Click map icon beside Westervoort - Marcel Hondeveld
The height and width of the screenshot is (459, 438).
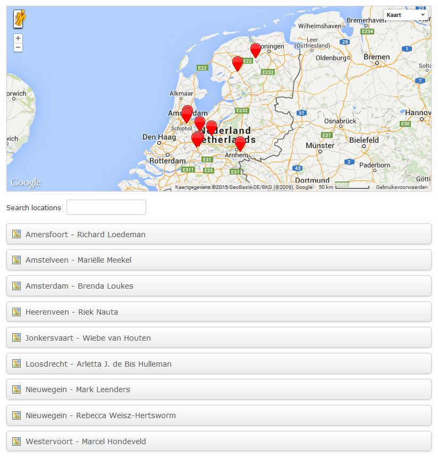[x=16, y=441]
